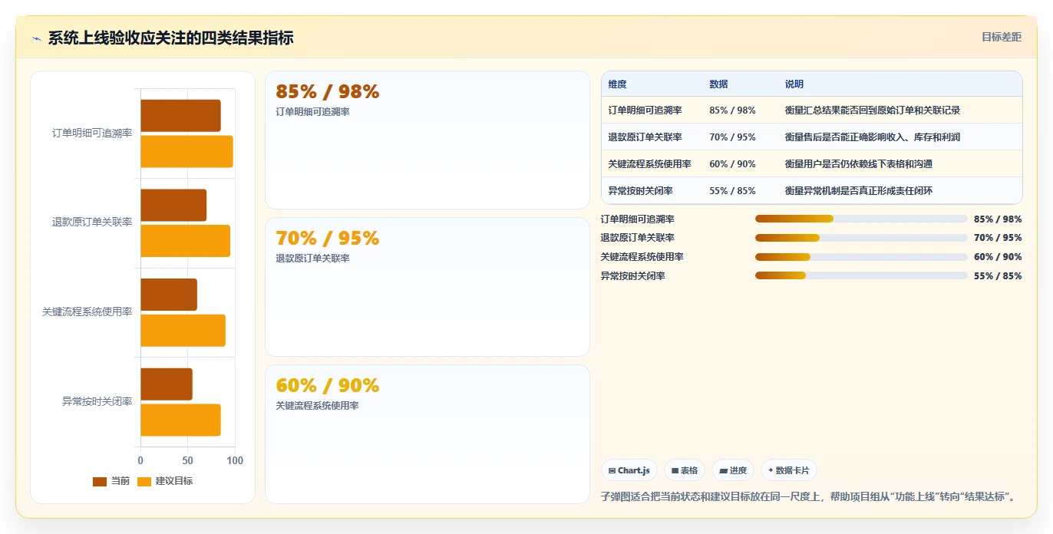The height and width of the screenshot is (534, 1053).
Task: Click the title 系统上线验收应关注的四类结果指标
Action: [170, 38]
